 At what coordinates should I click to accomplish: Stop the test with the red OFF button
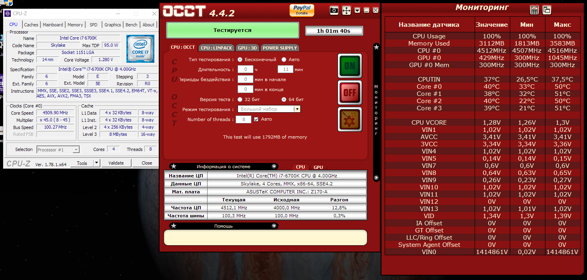349,92
